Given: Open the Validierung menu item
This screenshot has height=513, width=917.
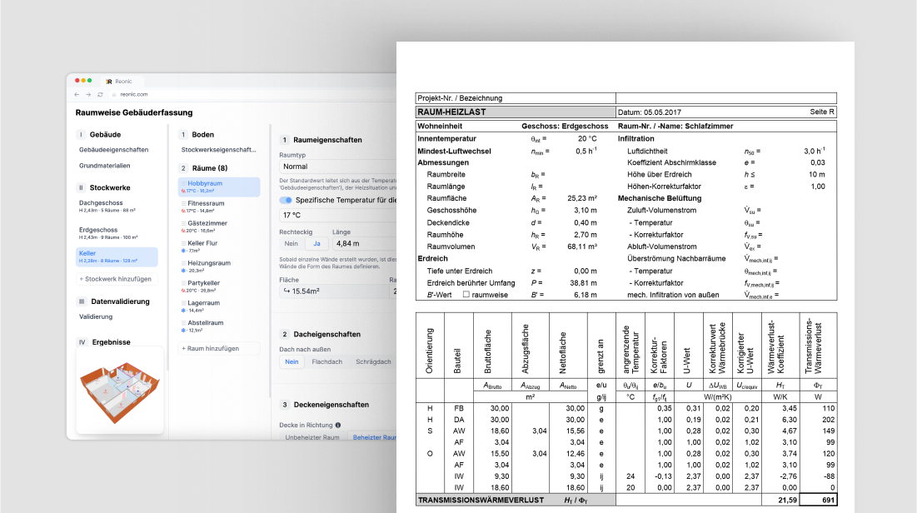Looking at the screenshot, I should coord(96,316).
